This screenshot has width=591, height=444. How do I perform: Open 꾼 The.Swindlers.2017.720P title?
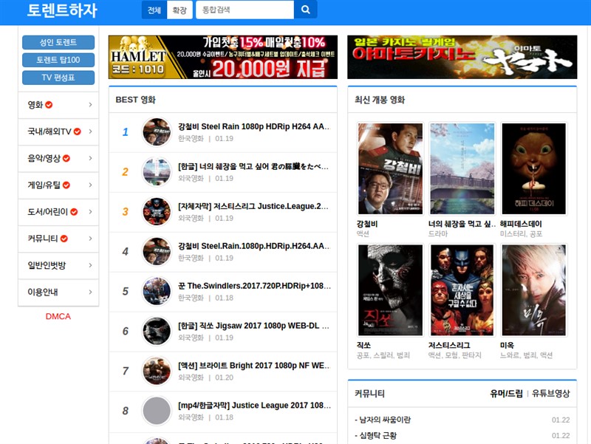point(254,286)
